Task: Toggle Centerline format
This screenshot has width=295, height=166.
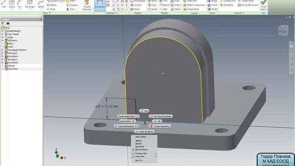Action: 226,5
